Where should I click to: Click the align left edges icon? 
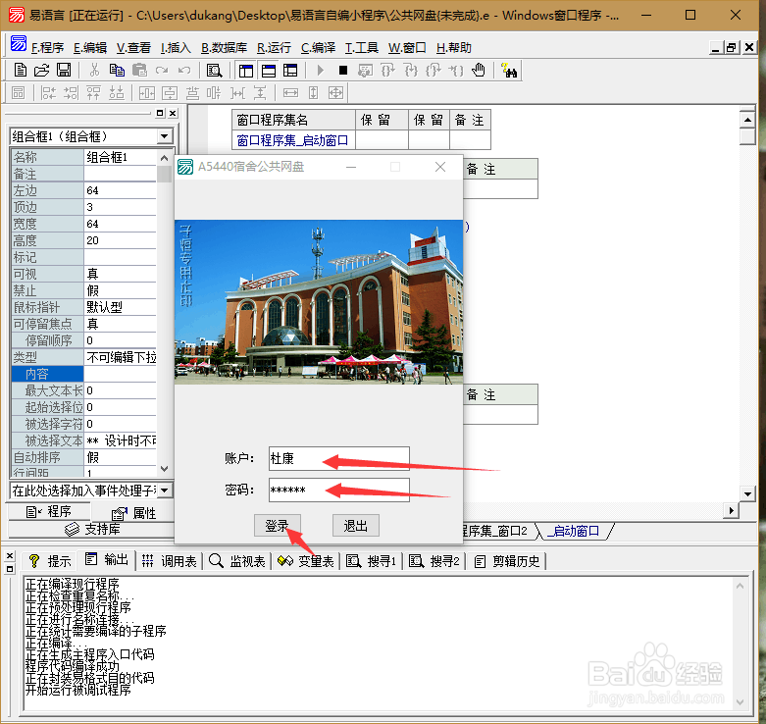pos(48,93)
